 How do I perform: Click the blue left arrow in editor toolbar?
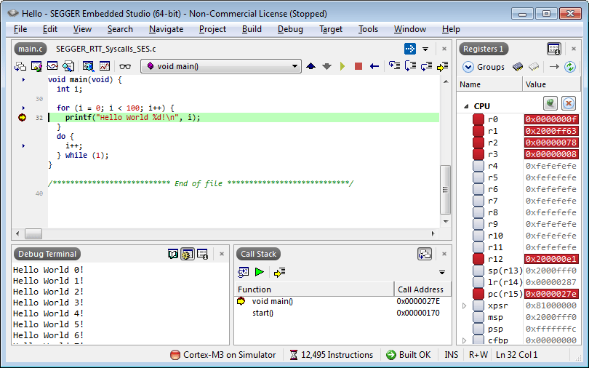pos(374,66)
